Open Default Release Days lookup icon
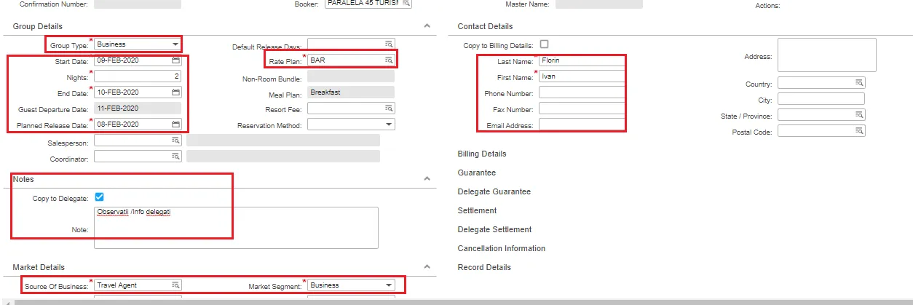The height and width of the screenshot is (305, 913). (x=389, y=44)
